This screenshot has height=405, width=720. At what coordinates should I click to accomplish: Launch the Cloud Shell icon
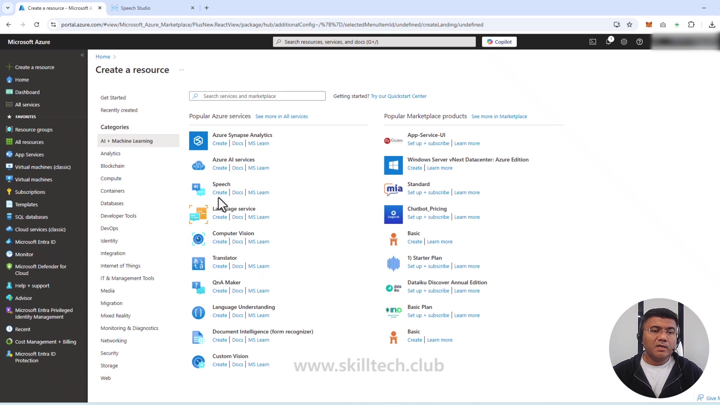(x=592, y=42)
